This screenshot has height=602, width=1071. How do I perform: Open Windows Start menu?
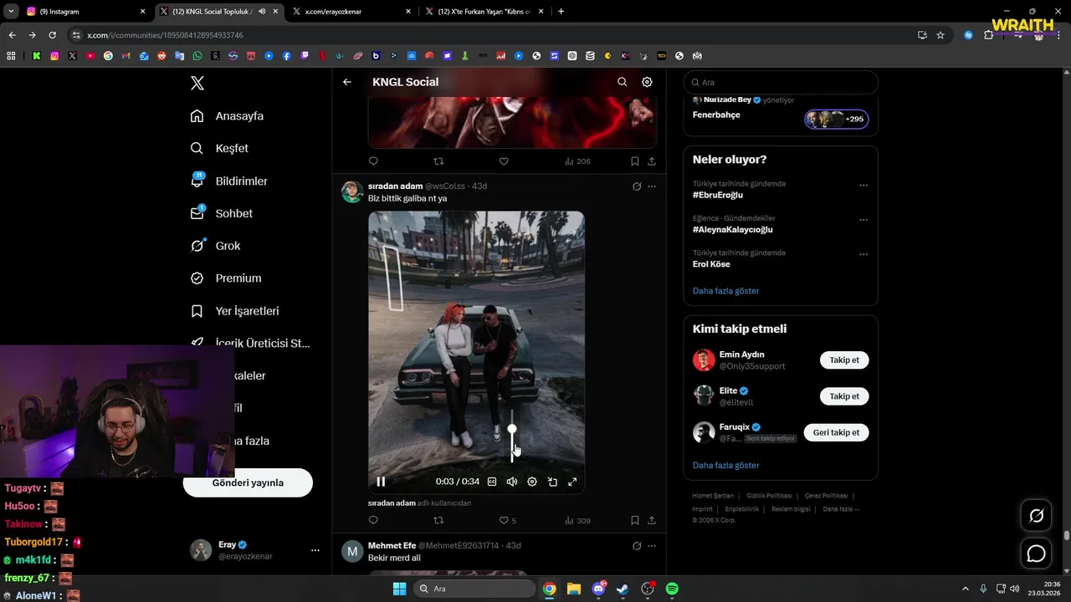(399, 589)
